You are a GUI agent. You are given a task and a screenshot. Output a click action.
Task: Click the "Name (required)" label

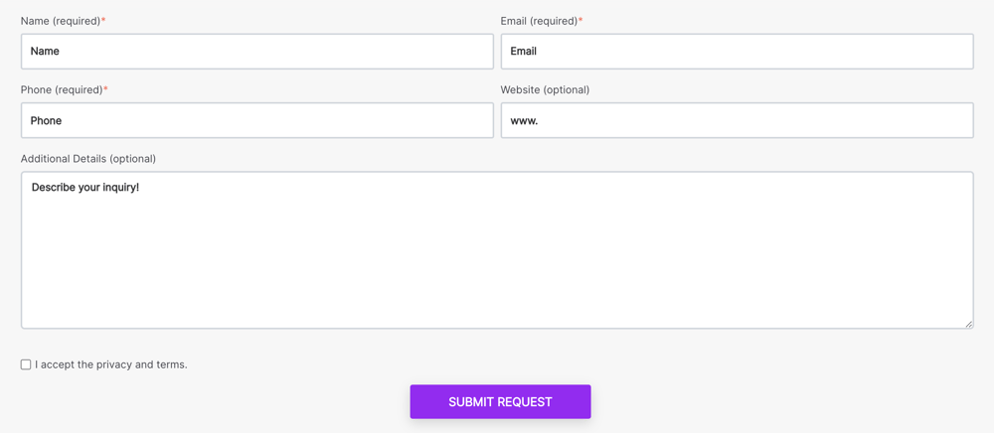(x=60, y=21)
